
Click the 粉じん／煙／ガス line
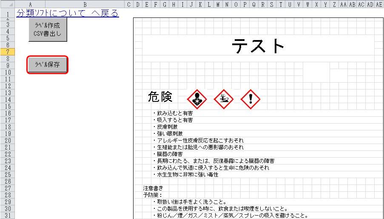coord(230,216)
